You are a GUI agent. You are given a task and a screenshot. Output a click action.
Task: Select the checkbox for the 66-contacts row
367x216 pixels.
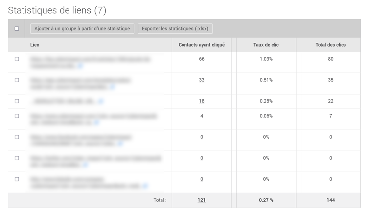coord(17,59)
